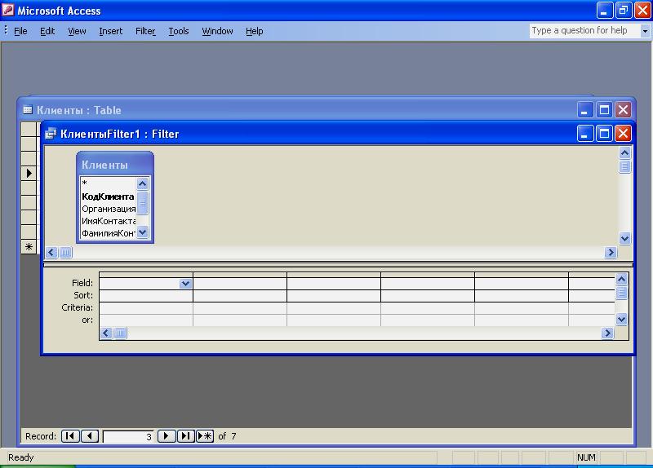Click the Клиенты Table window icon
Viewport: 653px width, 468px height.
click(x=28, y=110)
